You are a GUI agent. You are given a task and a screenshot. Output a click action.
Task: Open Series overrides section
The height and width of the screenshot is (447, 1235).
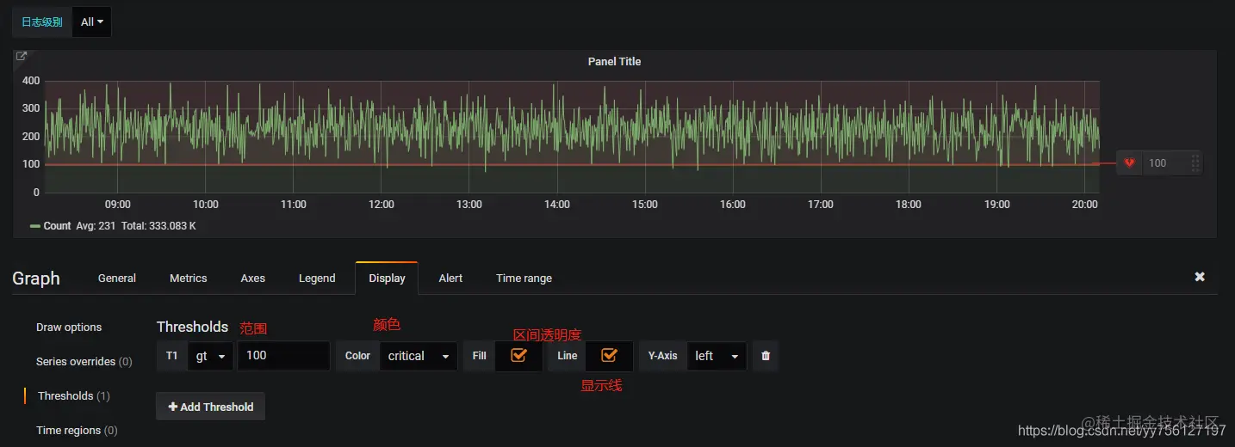(x=84, y=362)
